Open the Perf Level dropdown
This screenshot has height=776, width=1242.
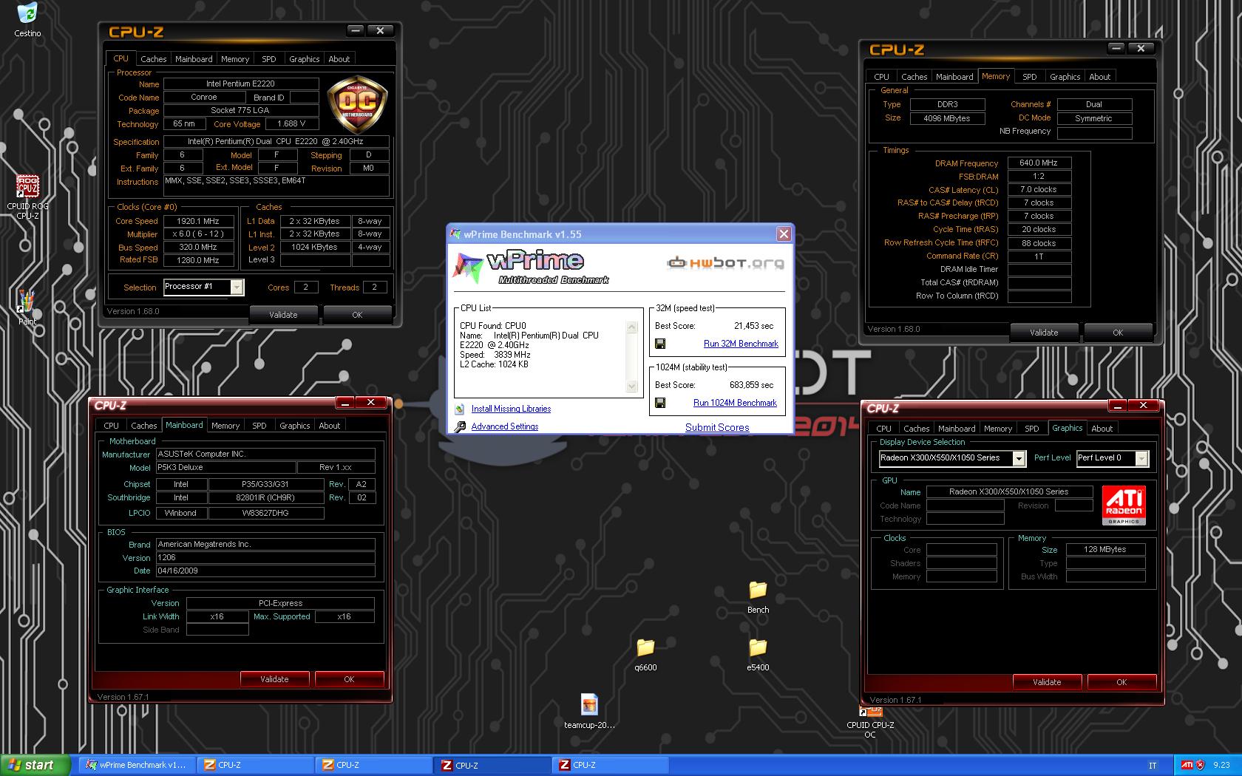(x=1142, y=459)
